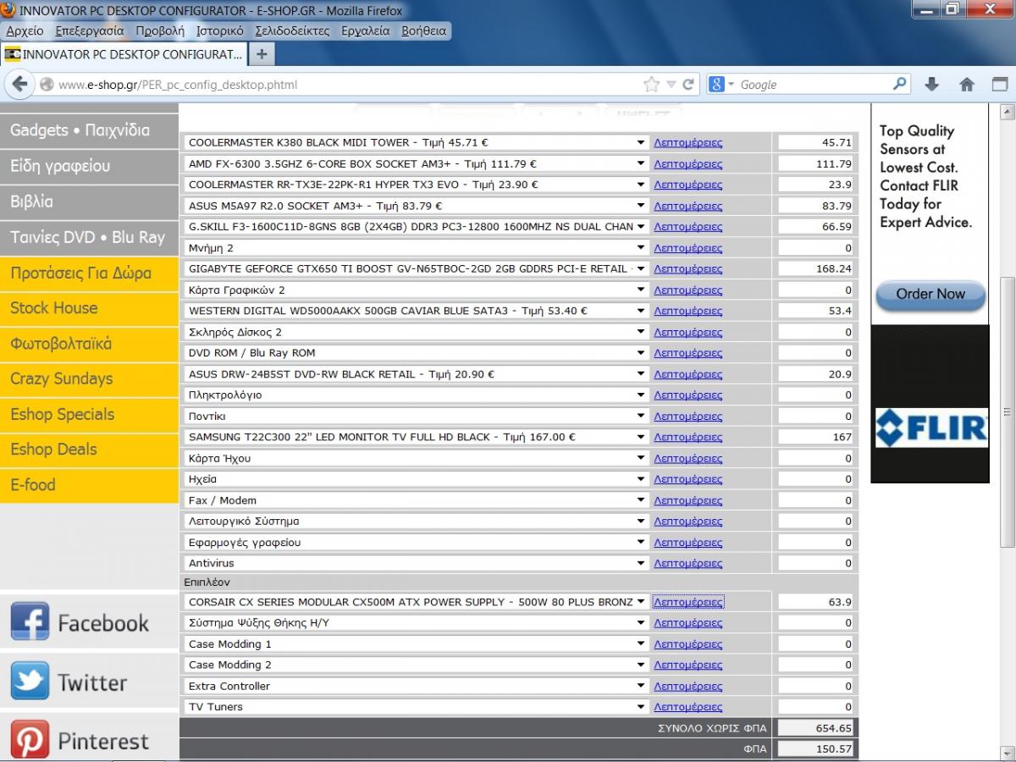Open Φωτοβολταϊκά sidebar item
Image resolution: width=1016 pixels, height=762 pixels.
point(89,344)
